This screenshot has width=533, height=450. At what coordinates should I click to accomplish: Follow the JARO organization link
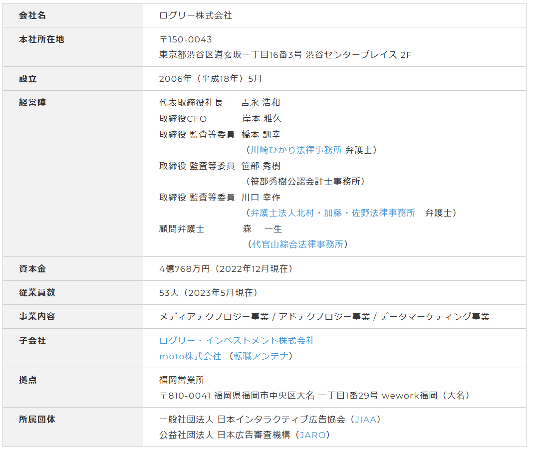tap(312, 435)
